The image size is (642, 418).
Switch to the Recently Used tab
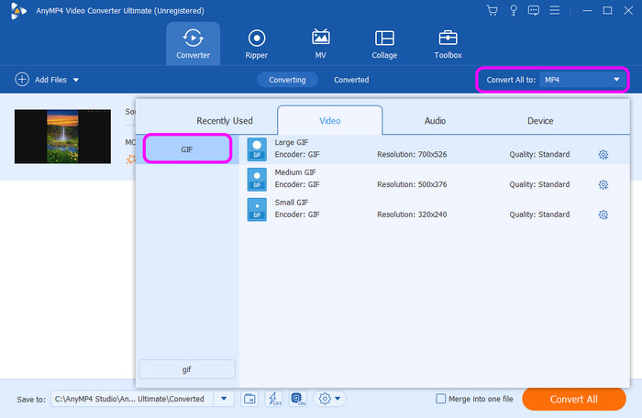pos(225,121)
